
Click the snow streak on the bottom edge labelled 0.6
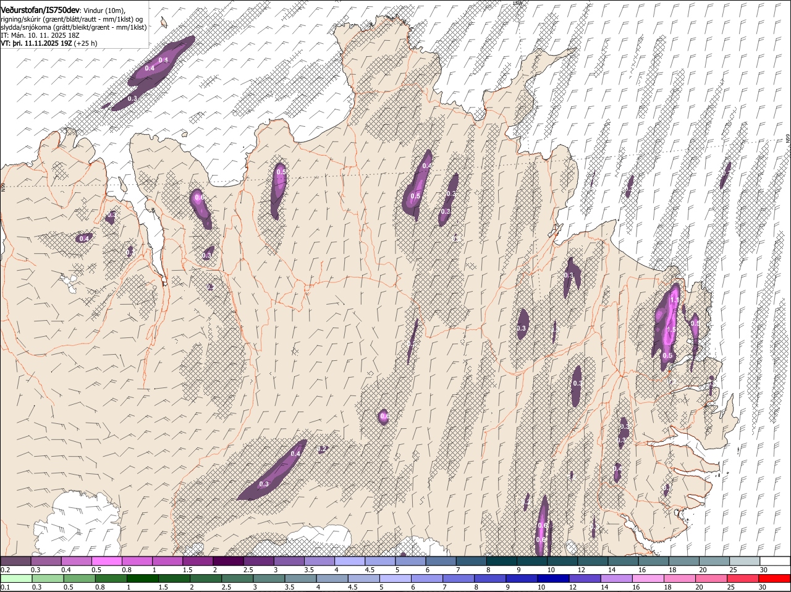coord(543,525)
